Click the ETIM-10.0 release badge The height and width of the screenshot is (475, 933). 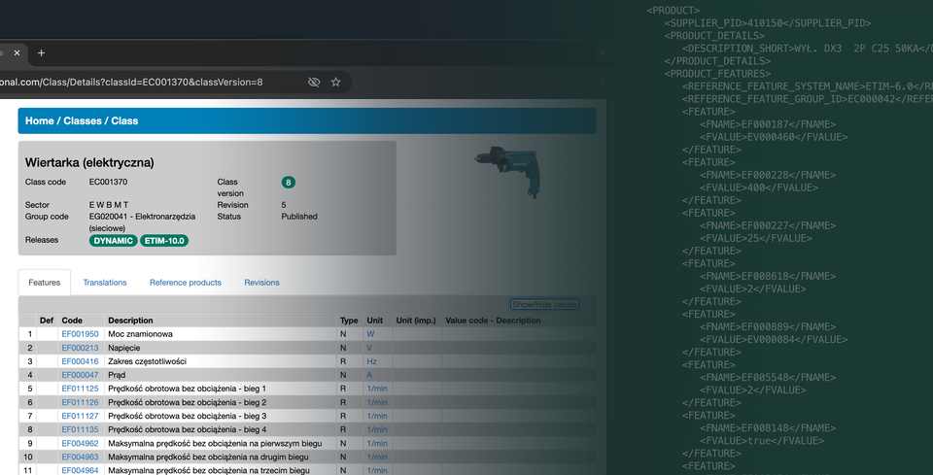coord(164,241)
